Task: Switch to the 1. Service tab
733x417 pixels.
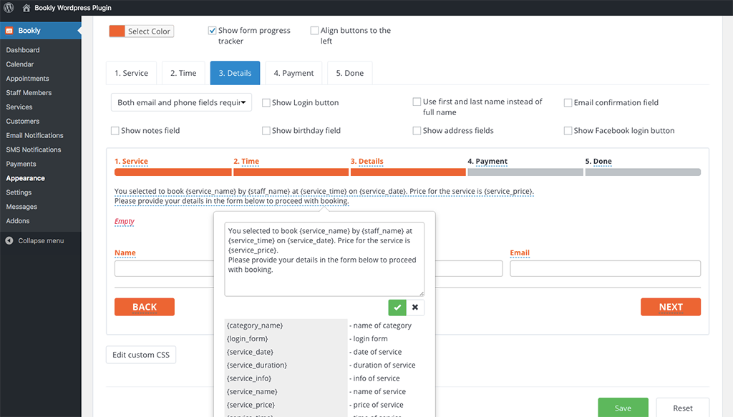Action: click(x=132, y=73)
